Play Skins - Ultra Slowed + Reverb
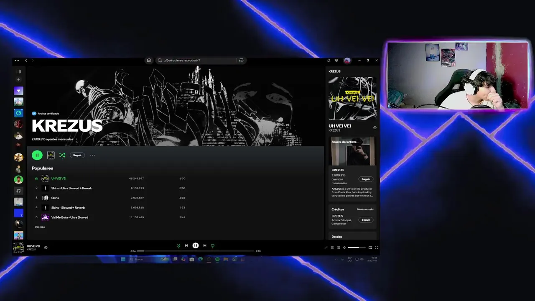This screenshot has height=301, width=535. pyautogui.click(x=71, y=188)
